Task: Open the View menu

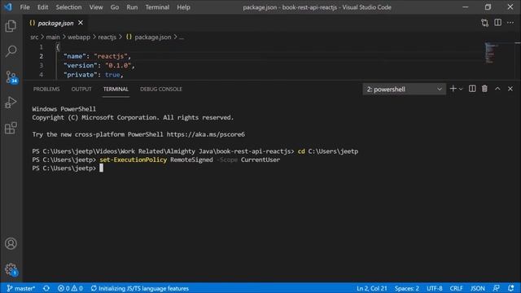Action: pyautogui.click(x=96, y=7)
